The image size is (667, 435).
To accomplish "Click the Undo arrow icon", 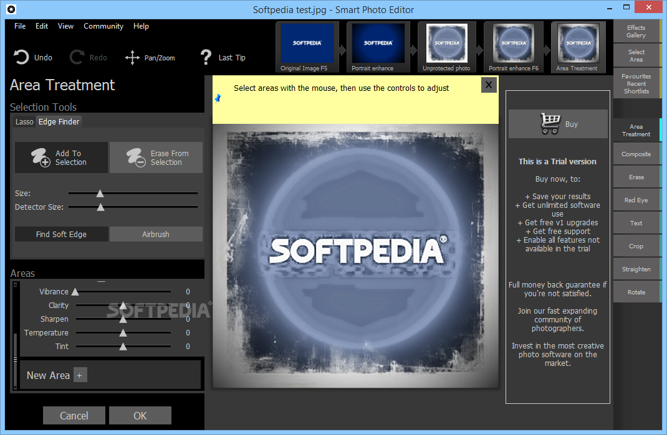I will [x=21, y=57].
